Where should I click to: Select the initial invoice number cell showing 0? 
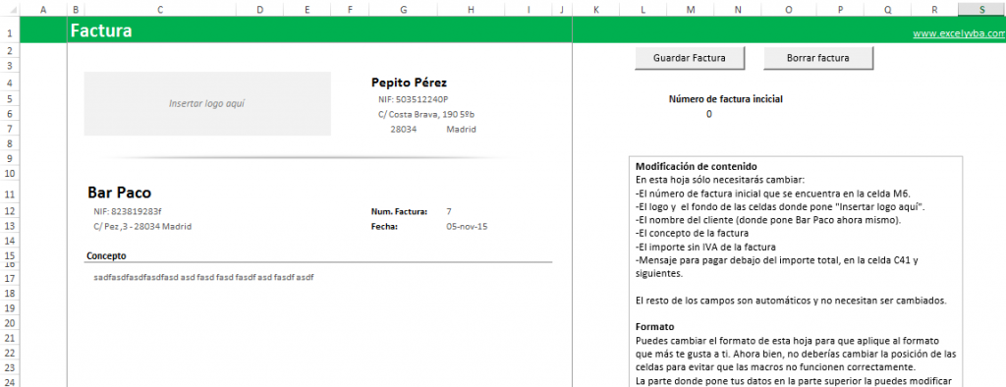tap(709, 114)
